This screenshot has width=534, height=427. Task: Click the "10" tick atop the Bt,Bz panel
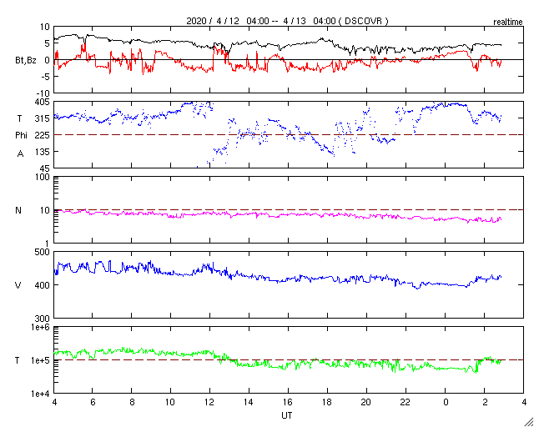tap(46, 27)
